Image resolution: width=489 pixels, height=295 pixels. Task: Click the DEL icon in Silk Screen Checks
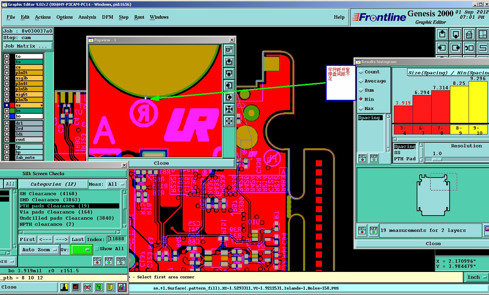point(97,261)
